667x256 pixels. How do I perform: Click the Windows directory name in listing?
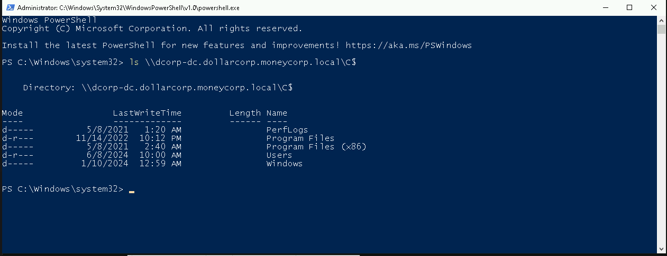pyautogui.click(x=284, y=164)
